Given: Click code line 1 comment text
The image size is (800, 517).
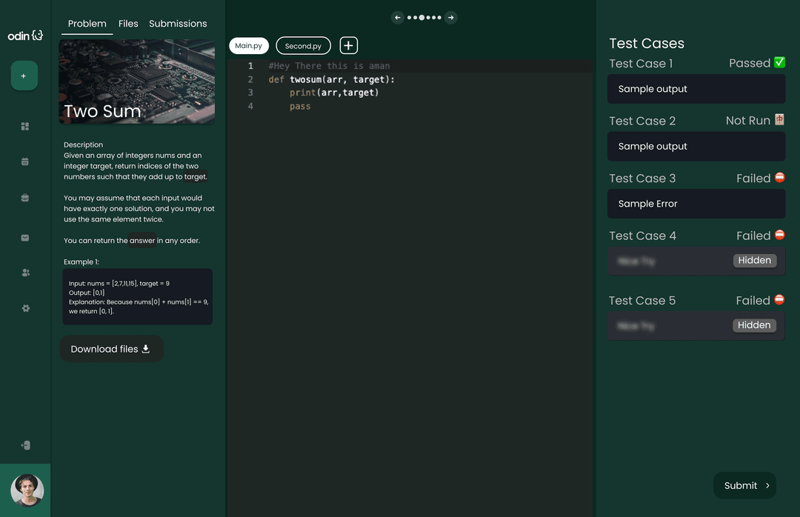Looking at the screenshot, I should [329, 66].
